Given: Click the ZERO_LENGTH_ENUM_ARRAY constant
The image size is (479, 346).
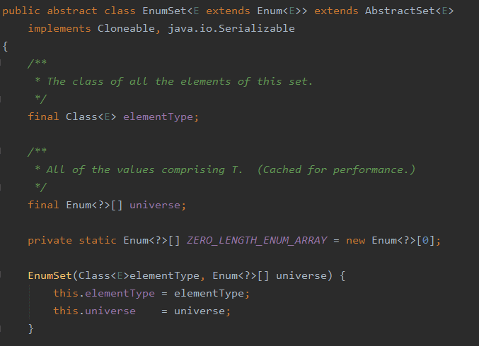Looking at the screenshot, I should 257,241.
